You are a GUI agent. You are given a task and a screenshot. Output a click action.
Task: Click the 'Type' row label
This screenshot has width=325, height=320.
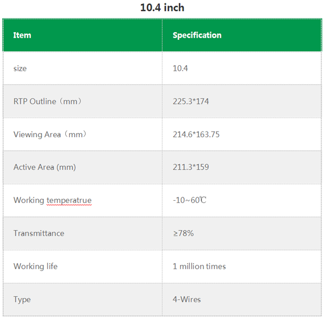click(x=22, y=300)
